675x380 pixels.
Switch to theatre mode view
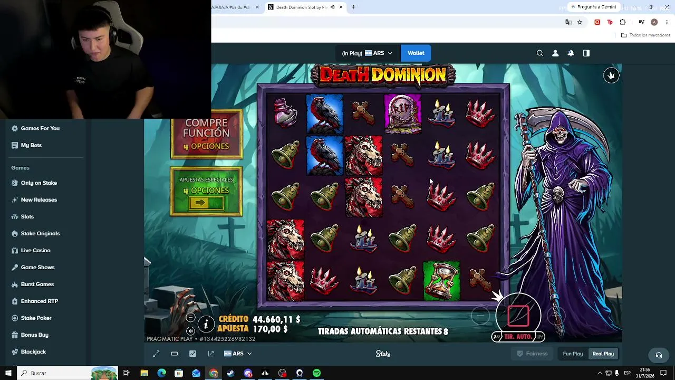174,354
